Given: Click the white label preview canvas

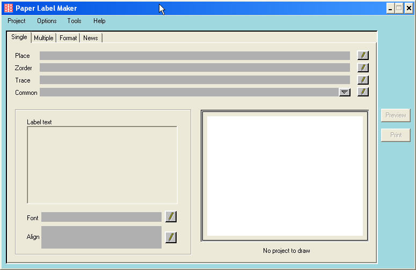Looking at the screenshot, I should tap(285, 176).
